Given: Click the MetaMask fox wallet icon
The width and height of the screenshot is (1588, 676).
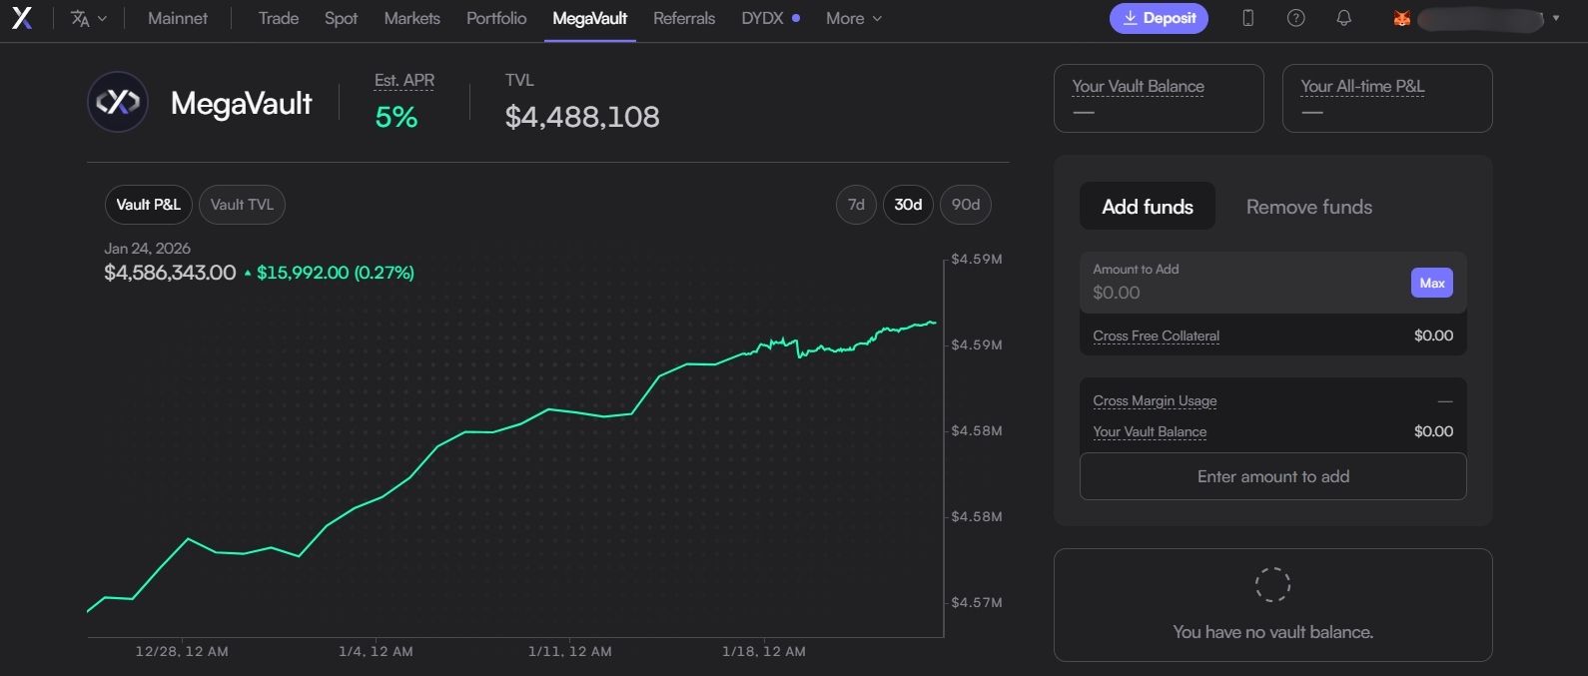Looking at the screenshot, I should (x=1401, y=18).
